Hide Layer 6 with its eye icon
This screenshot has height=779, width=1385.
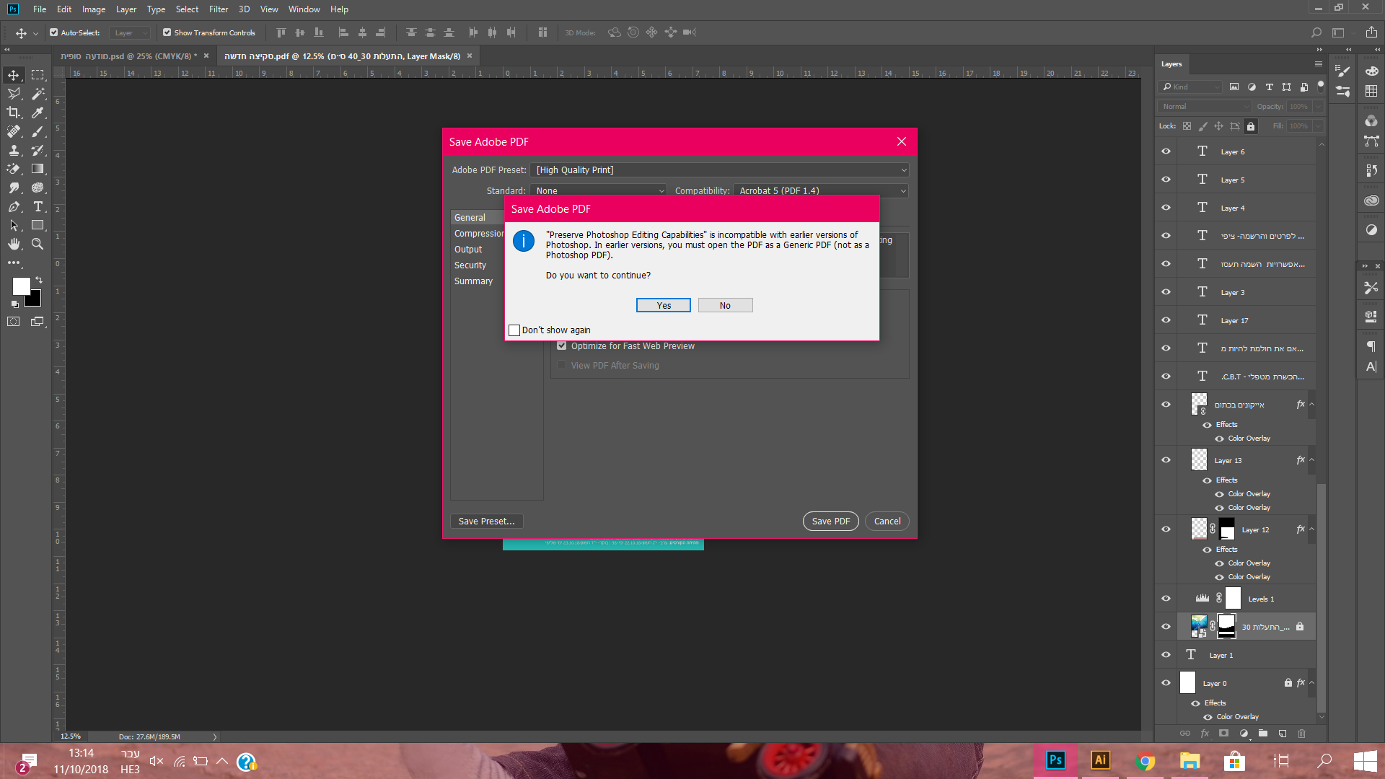point(1166,151)
